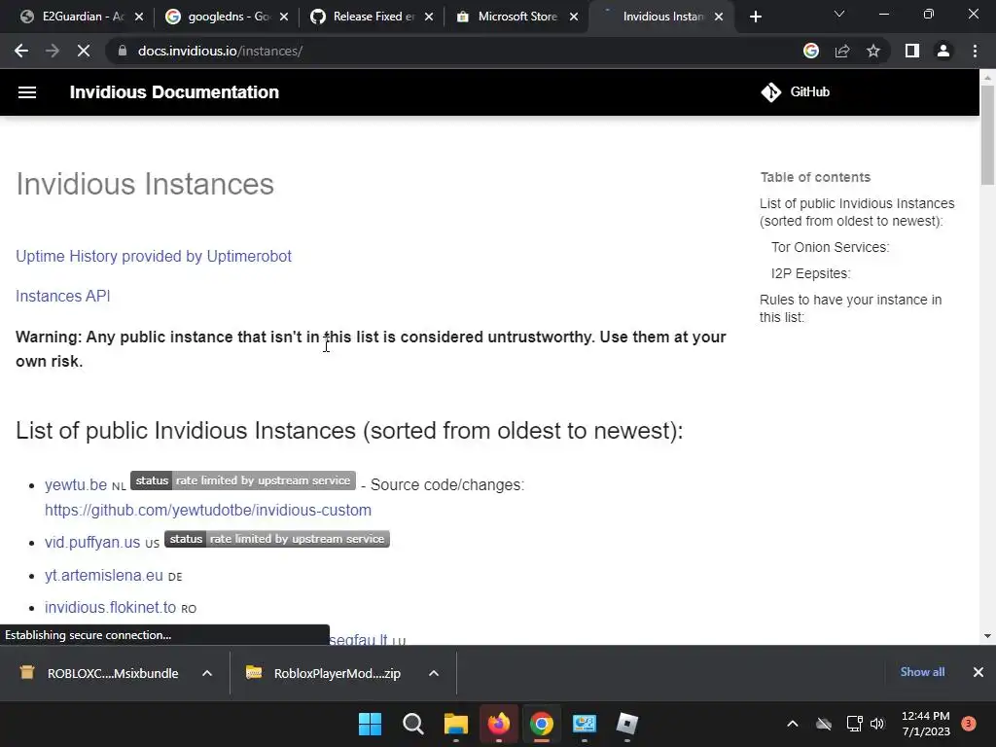Image resolution: width=996 pixels, height=747 pixels.
Task: Click the Google icon in address bar
Action: pos(811,51)
